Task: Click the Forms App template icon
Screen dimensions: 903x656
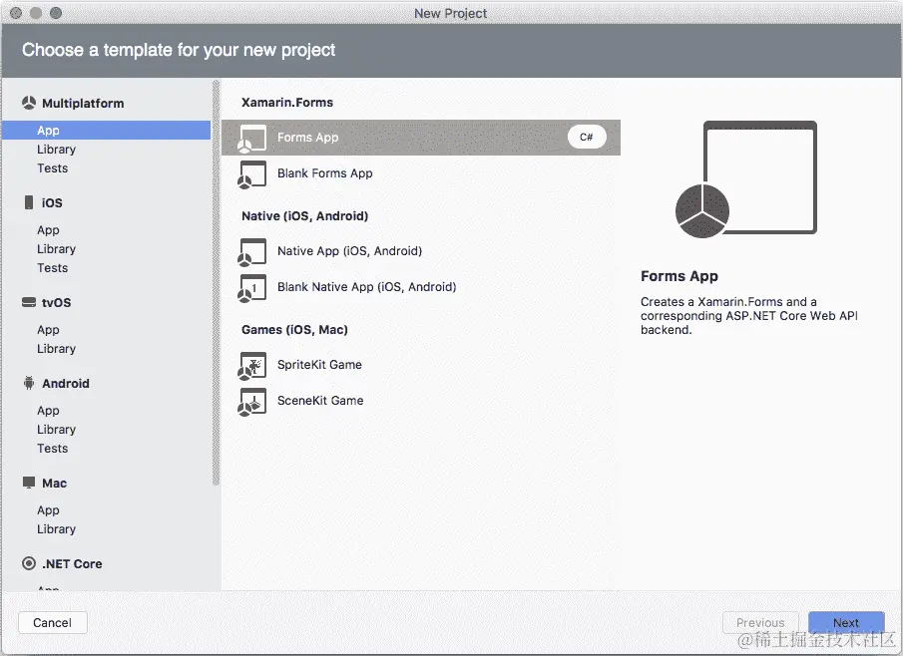Action: click(251, 139)
